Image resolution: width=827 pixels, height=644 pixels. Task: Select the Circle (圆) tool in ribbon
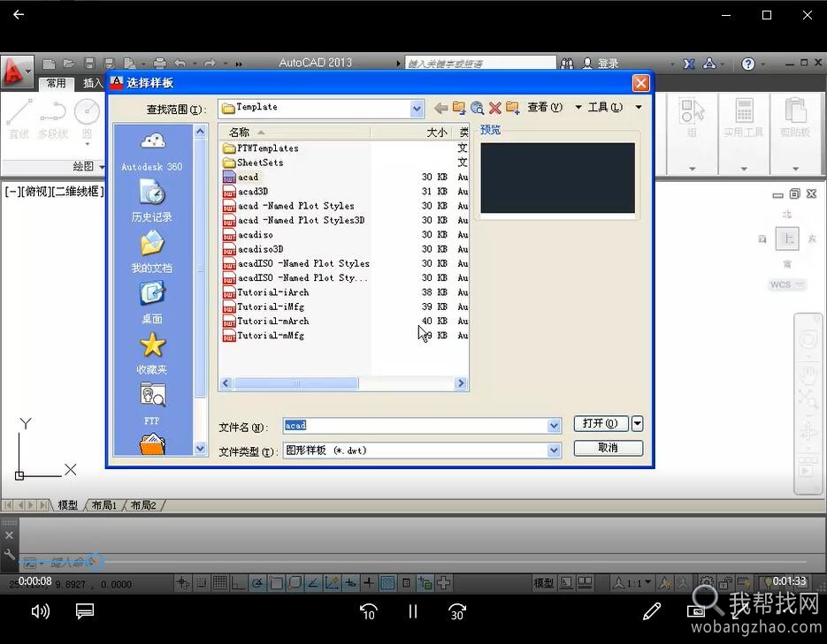pyautogui.click(x=87, y=119)
